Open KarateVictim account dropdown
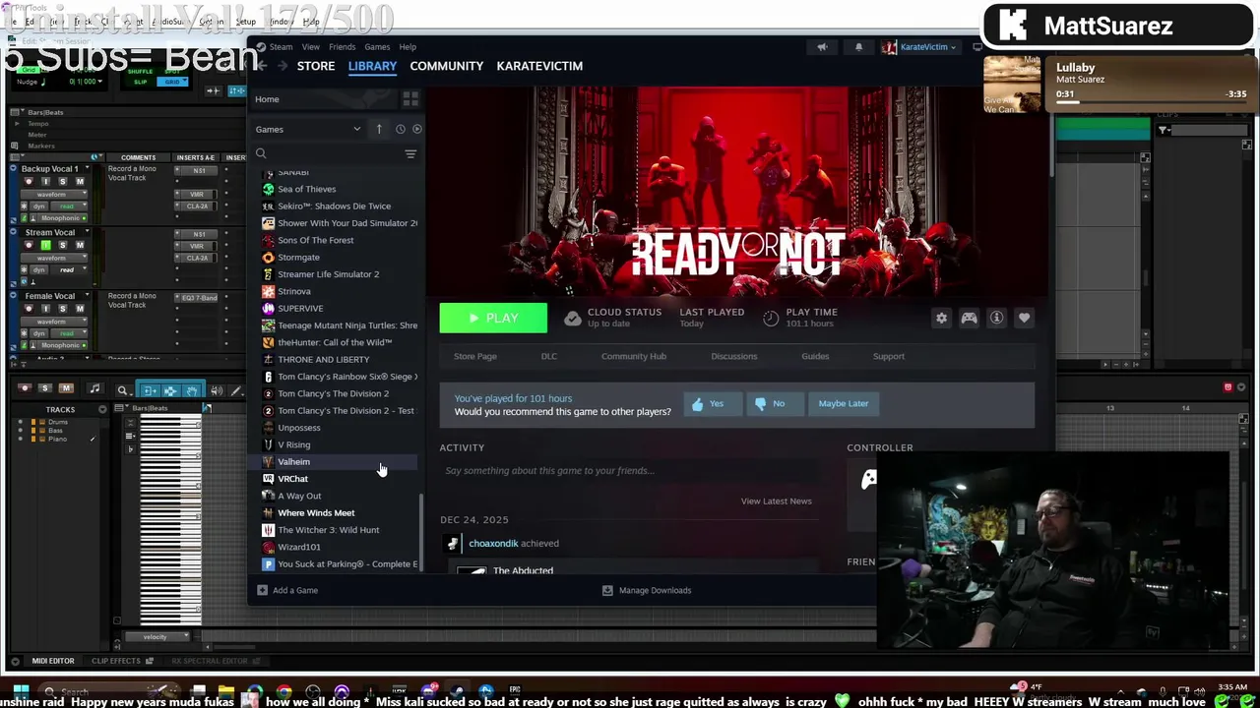Screen dimensions: 1260x708 918,47
